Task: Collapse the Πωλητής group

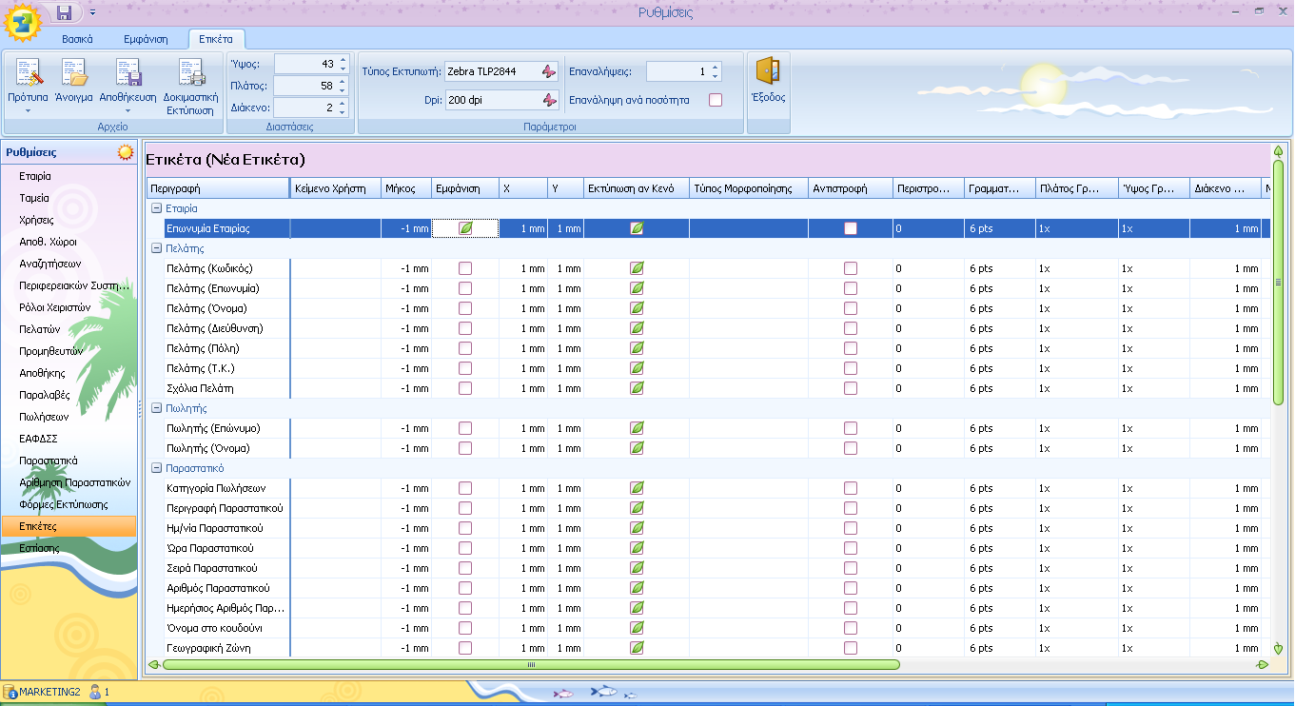Action: click(x=156, y=407)
